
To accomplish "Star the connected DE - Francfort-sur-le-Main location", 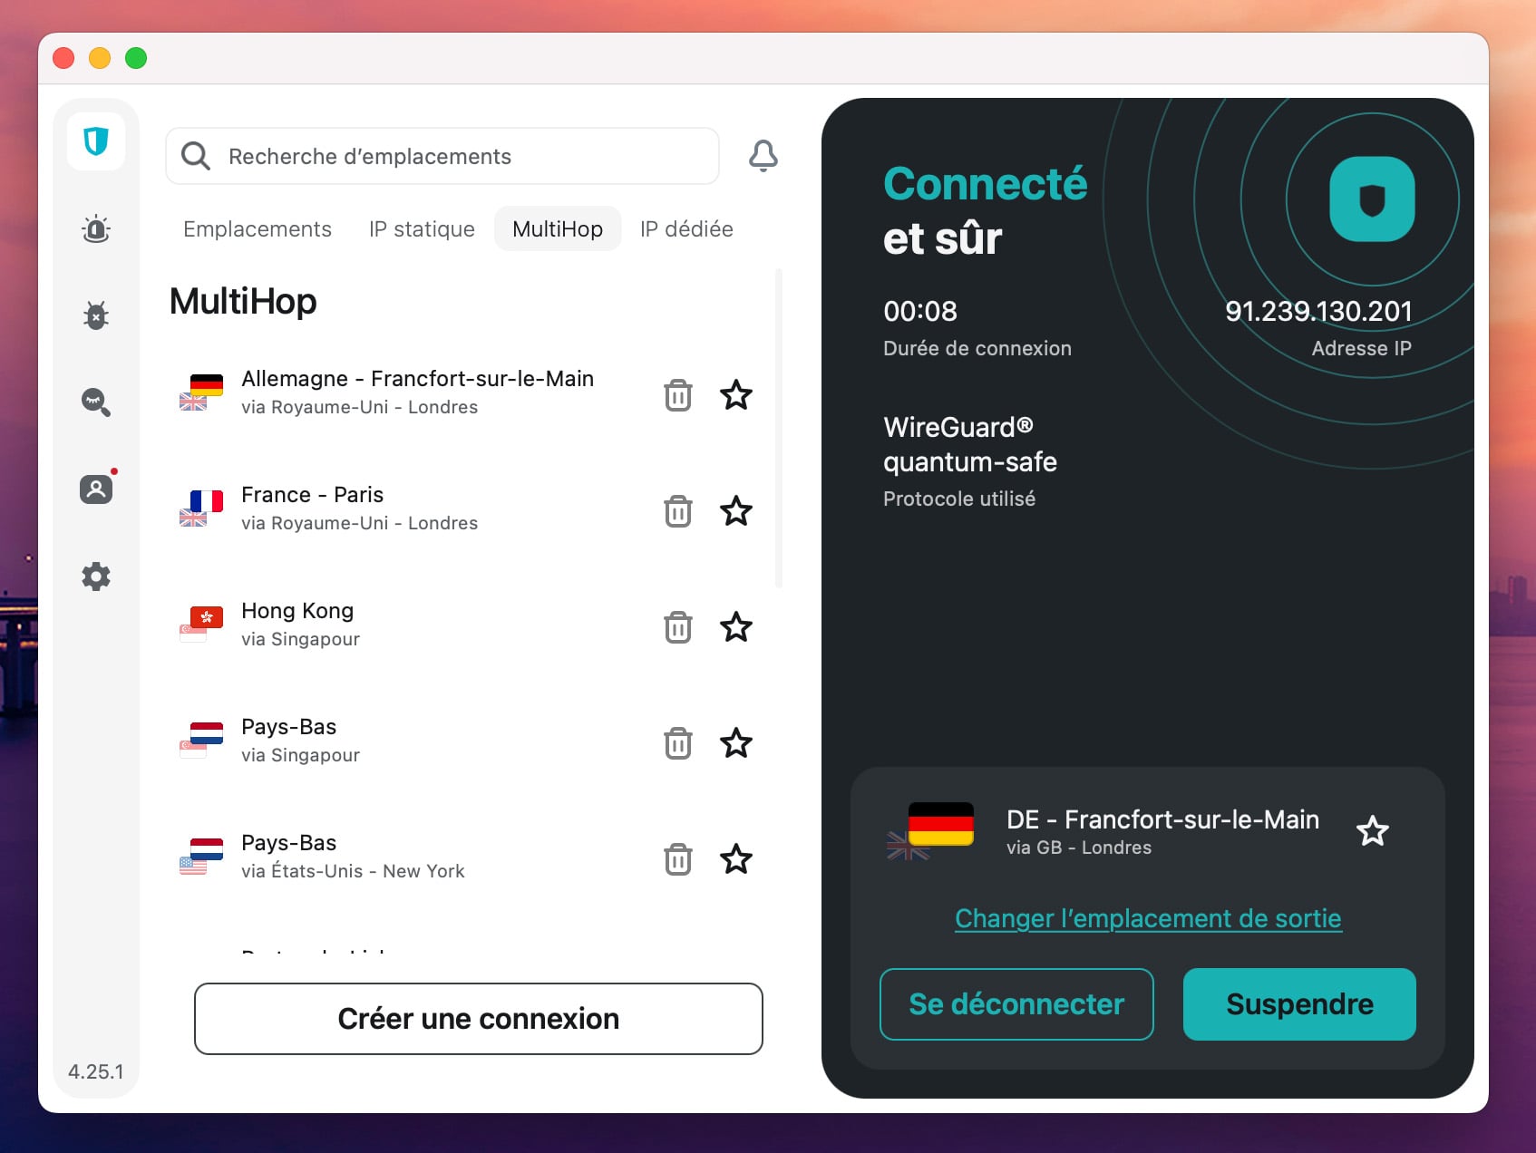I will (1373, 830).
